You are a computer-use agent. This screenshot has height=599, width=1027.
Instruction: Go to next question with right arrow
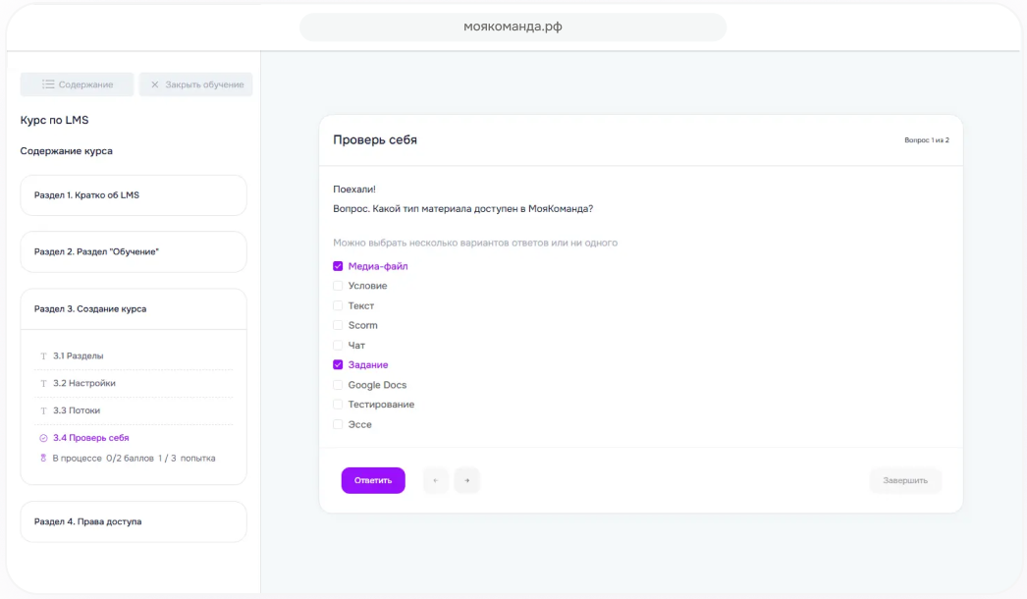click(467, 480)
